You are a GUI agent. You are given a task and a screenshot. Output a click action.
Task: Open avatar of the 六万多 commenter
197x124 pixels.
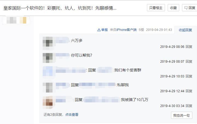[x=48, y=42]
